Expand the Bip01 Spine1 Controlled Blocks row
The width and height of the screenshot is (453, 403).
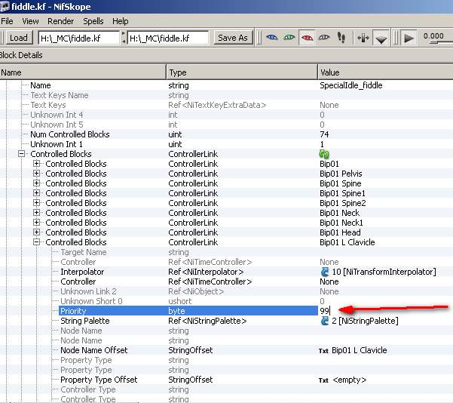click(36, 193)
